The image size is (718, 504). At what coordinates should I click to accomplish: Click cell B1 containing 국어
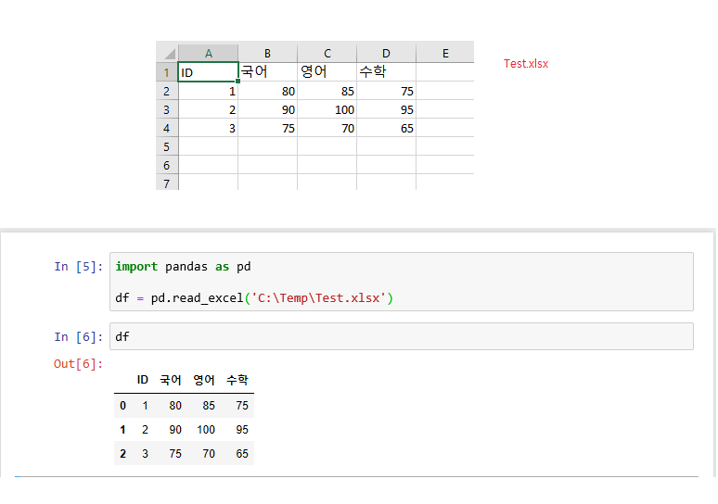[x=267, y=72]
